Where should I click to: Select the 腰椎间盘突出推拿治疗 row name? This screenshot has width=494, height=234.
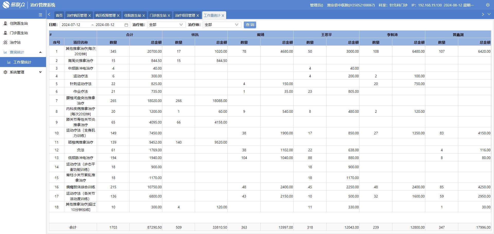pos(81,101)
